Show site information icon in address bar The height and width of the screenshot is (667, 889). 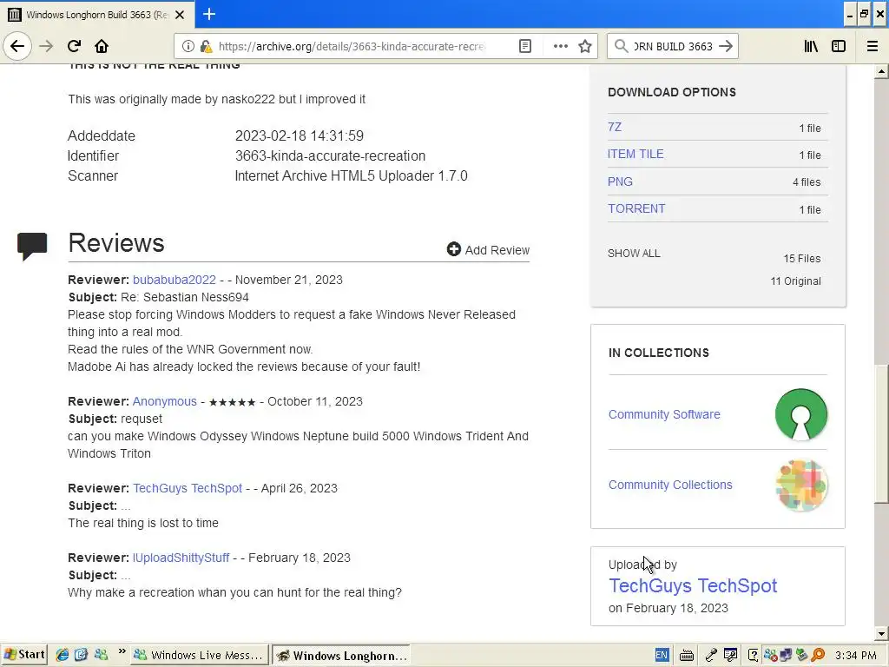pos(188,46)
